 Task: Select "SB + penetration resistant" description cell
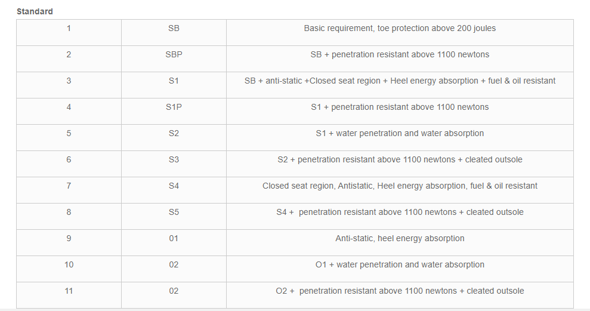pos(400,54)
